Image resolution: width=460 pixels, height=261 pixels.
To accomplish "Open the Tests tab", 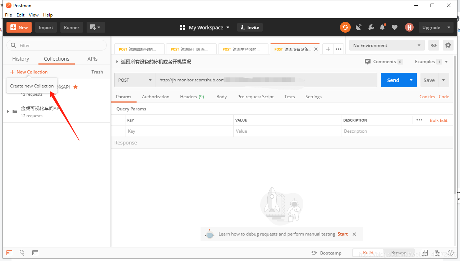I will point(289,97).
